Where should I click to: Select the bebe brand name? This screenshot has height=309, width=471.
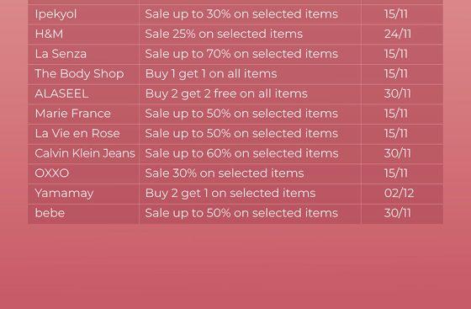(50, 213)
